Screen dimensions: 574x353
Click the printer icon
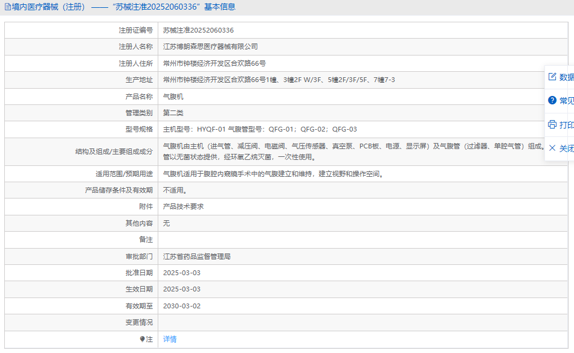tap(552, 124)
